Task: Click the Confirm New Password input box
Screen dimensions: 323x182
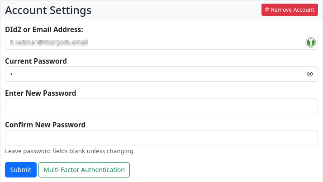Action: point(161,138)
